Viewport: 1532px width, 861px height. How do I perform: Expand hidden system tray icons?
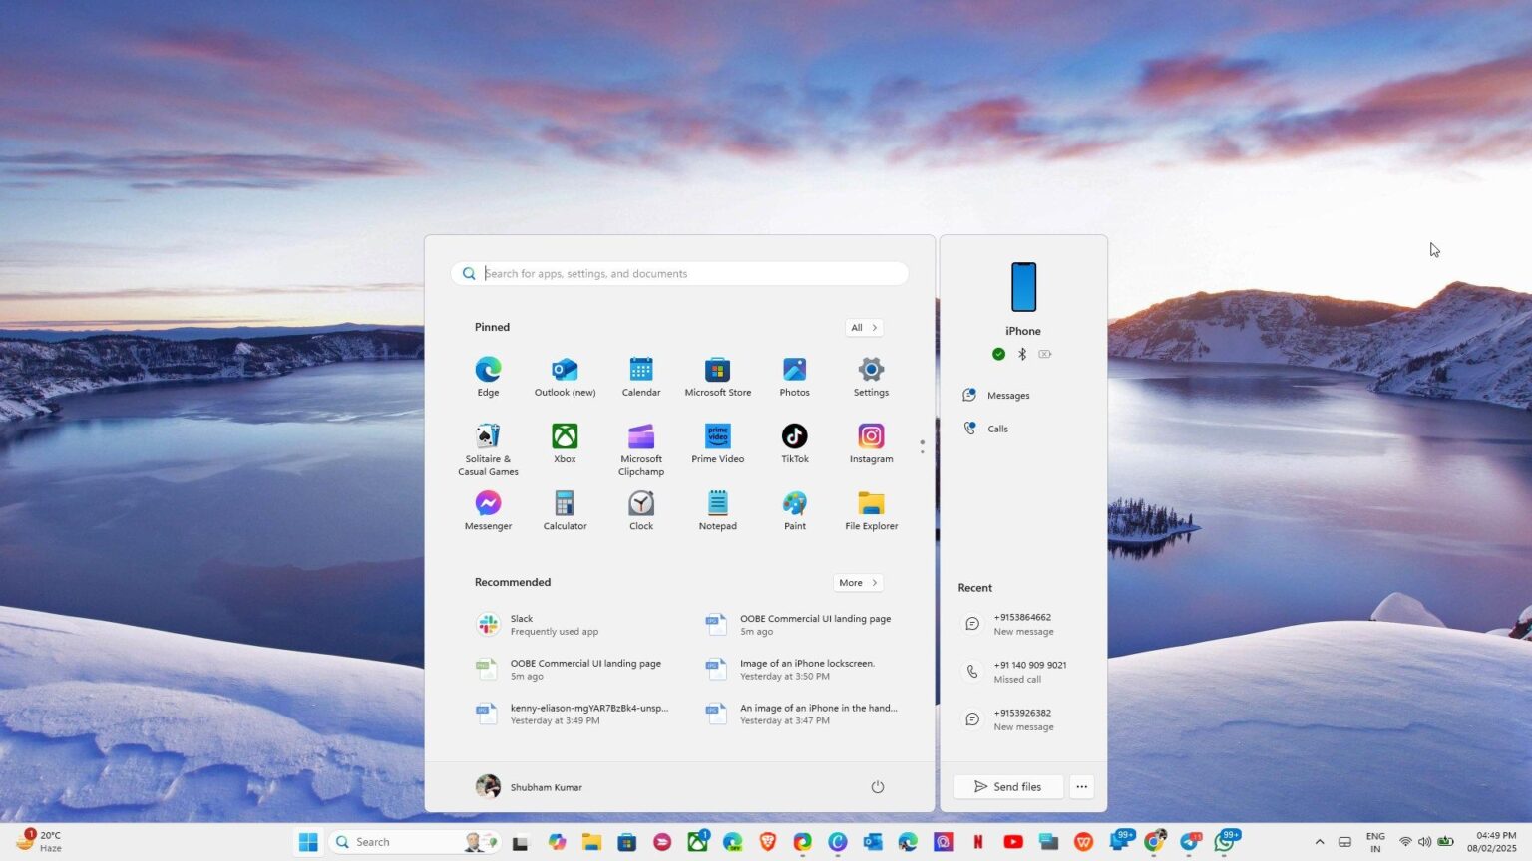[x=1319, y=842]
